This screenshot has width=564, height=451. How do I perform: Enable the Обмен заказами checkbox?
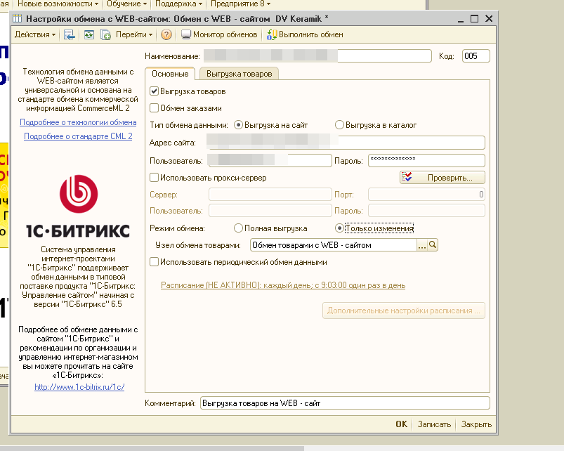point(155,108)
